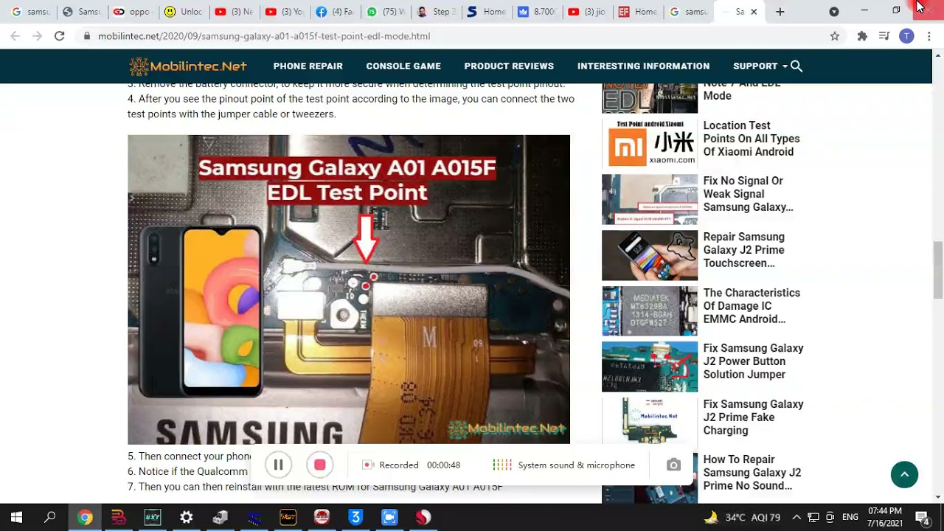Open the J2 Prime touchscreen repair thumbnail
This screenshot has width=944, height=531.
(x=650, y=255)
